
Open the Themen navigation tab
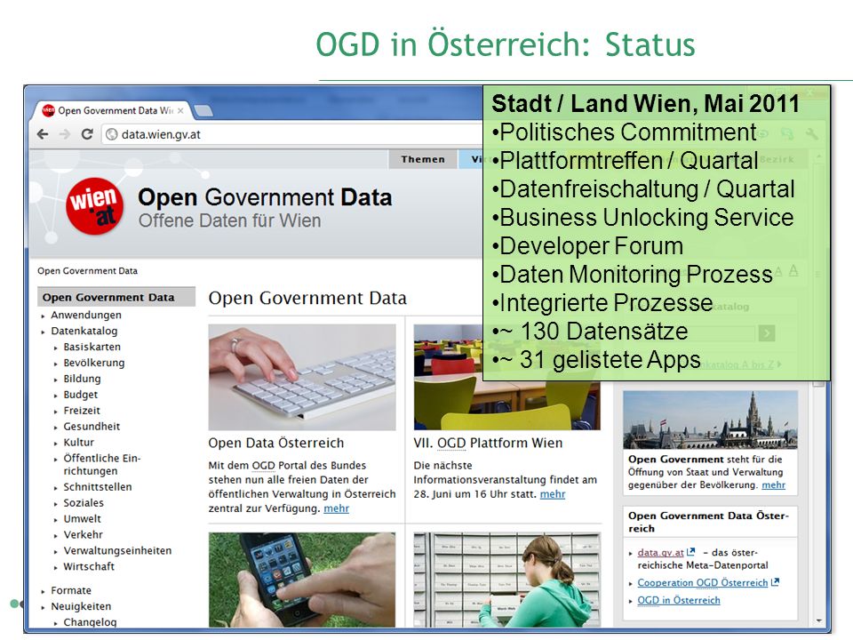pos(423,159)
